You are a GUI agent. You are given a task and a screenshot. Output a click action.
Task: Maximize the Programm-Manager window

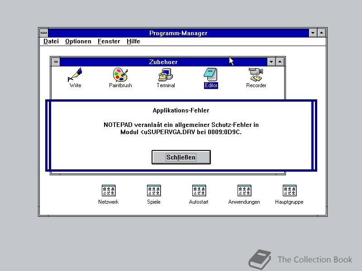click(x=322, y=33)
